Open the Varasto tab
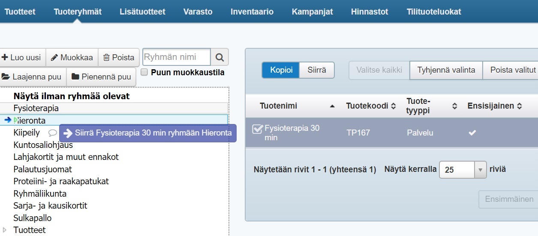The image size is (538, 236). pos(198,12)
